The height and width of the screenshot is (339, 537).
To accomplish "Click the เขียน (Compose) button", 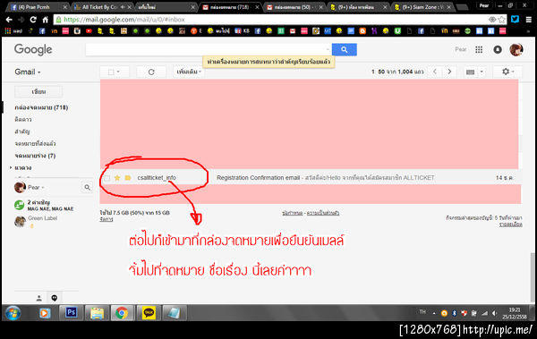I will point(38,92).
